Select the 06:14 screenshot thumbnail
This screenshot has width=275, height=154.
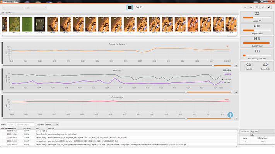point(142,24)
